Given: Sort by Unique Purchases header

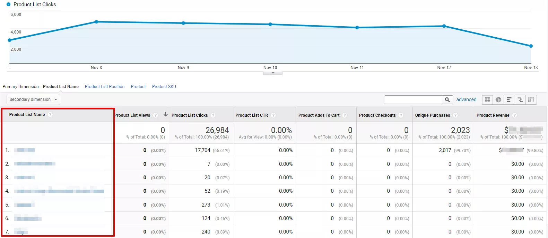Looking at the screenshot, I should (x=433, y=115).
